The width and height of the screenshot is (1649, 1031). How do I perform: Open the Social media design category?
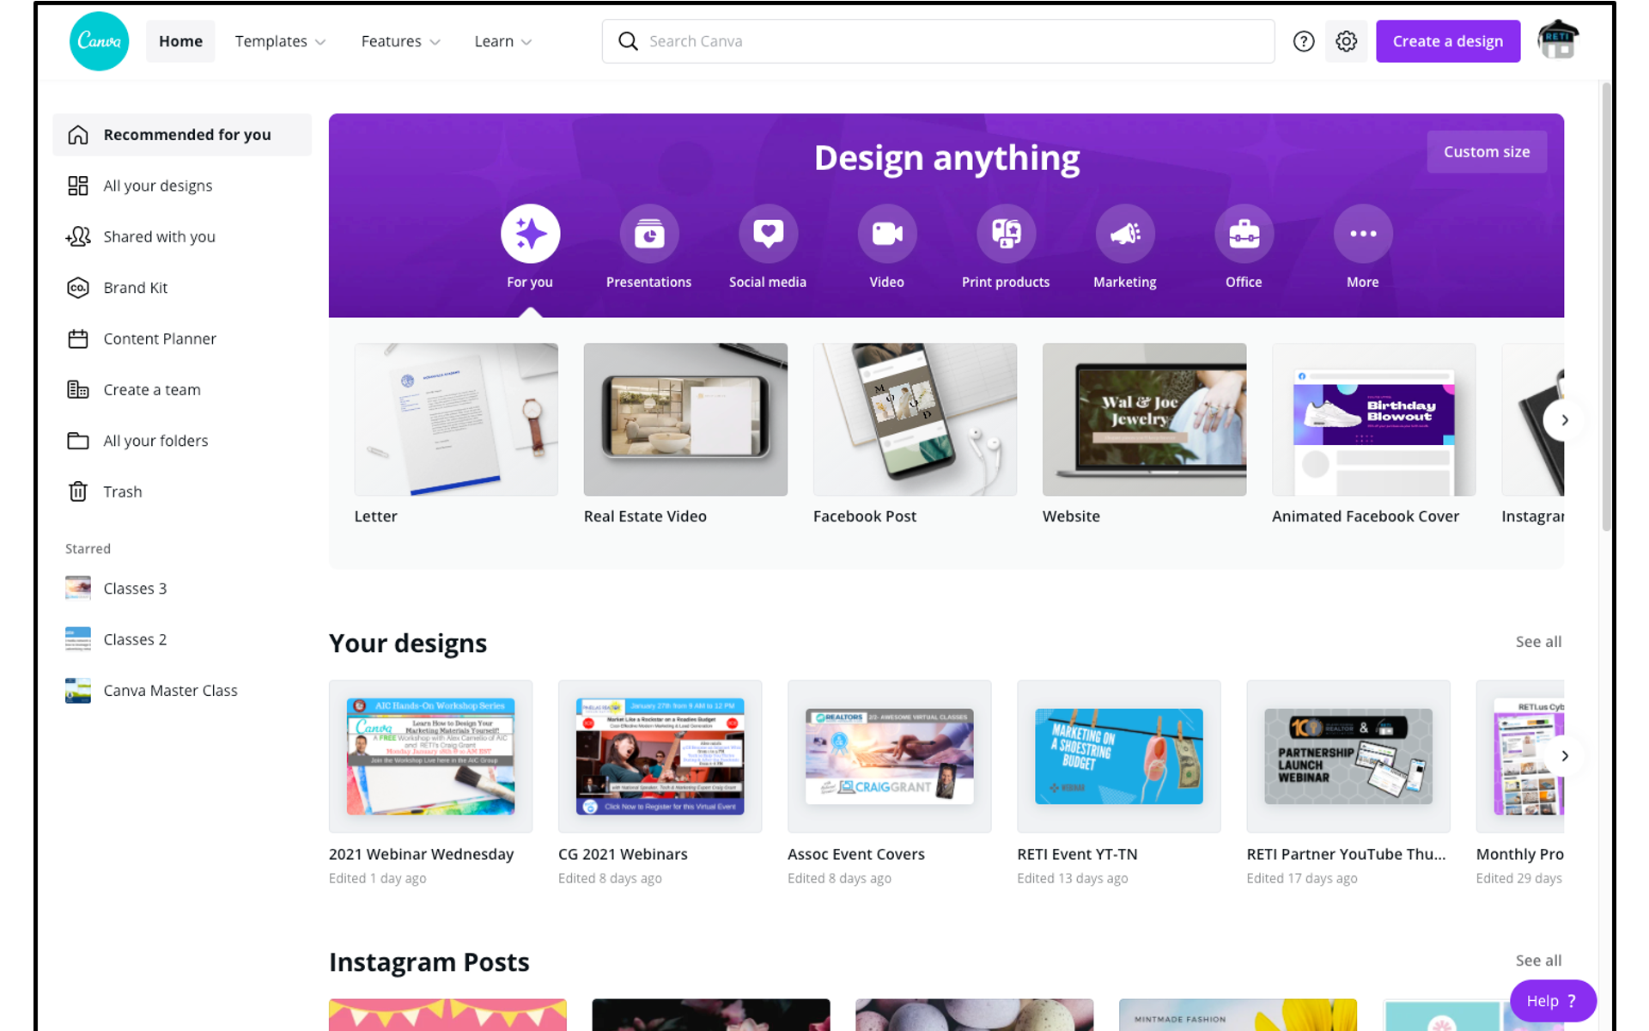[x=767, y=233]
